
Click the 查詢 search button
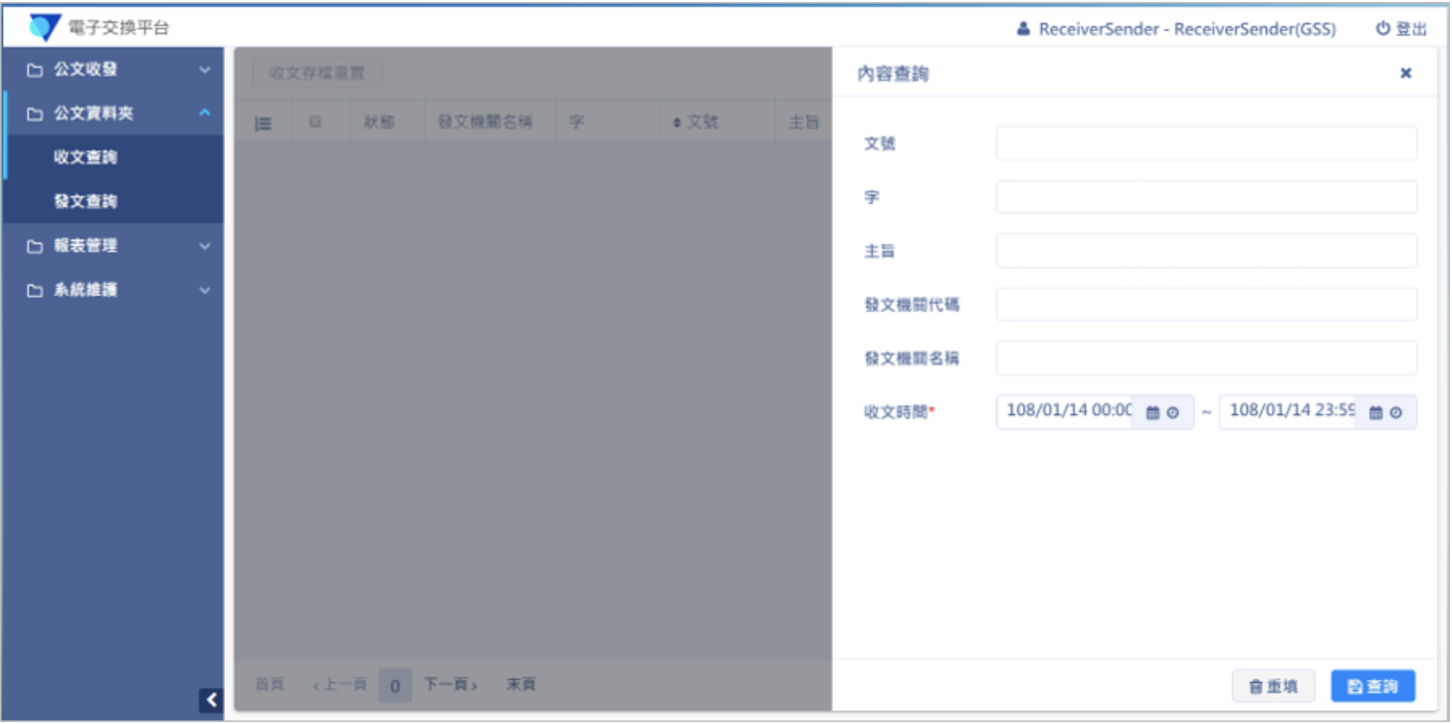pos(1374,687)
